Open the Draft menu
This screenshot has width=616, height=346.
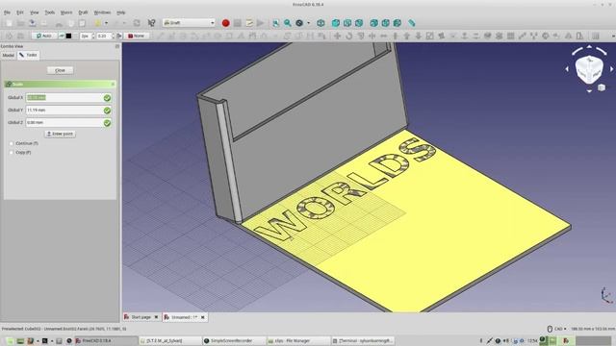(x=83, y=12)
